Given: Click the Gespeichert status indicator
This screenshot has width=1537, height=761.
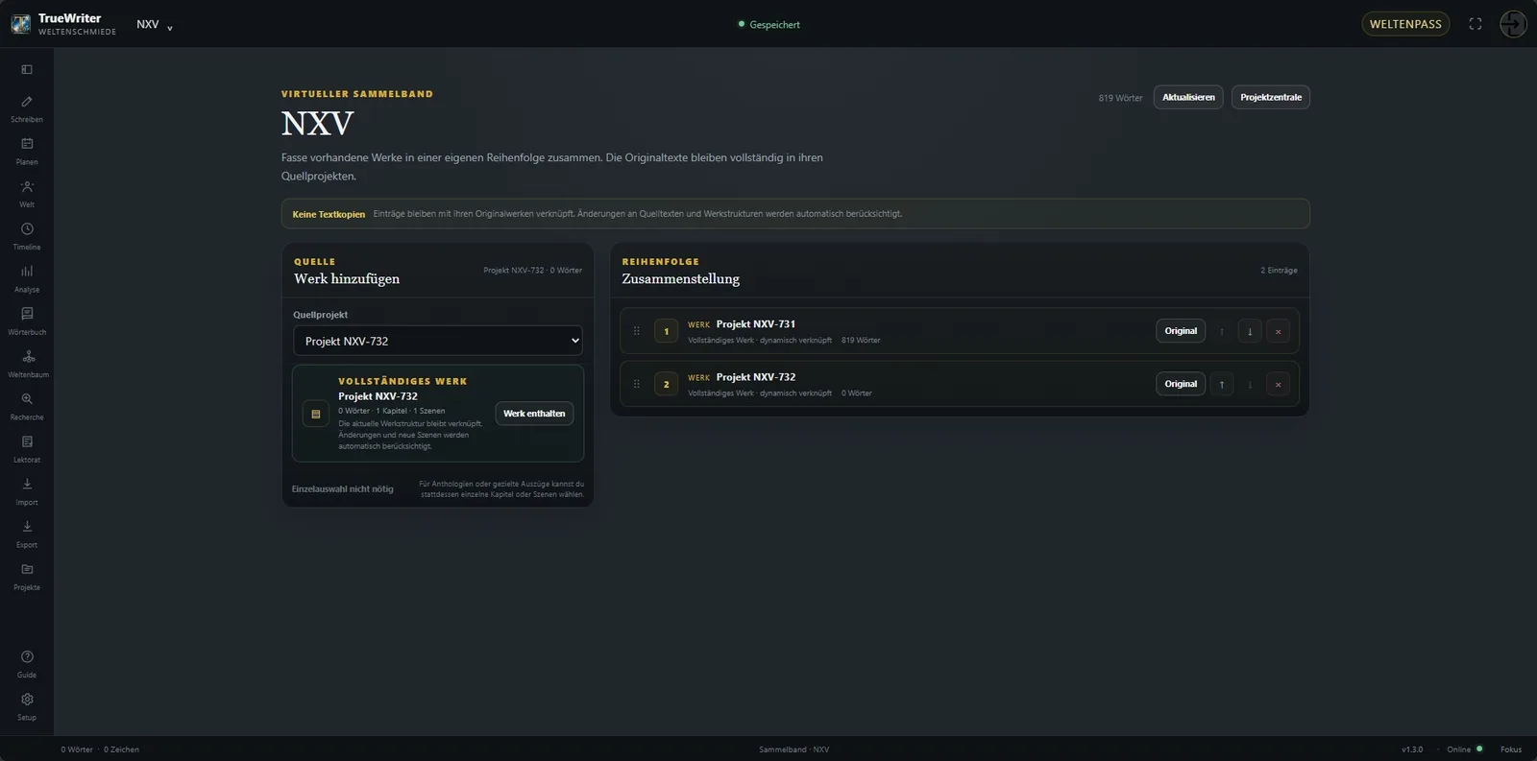Looking at the screenshot, I should [x=768, y=25].
